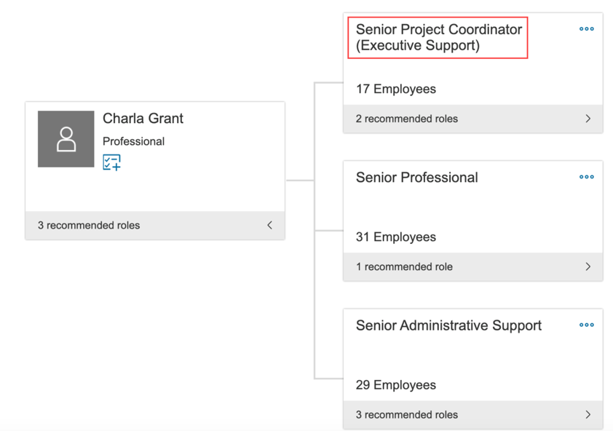Viewport: 613px width, 431px height.
Task: Click the checklist-plus icon under Professional
Action: (x=111, y=162)
